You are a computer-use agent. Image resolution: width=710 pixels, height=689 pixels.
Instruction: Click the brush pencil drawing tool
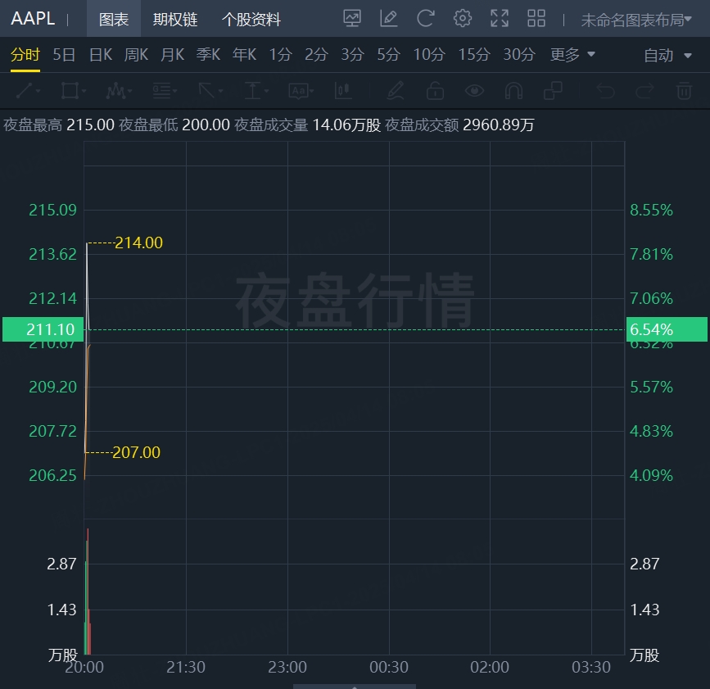(396, 91)
